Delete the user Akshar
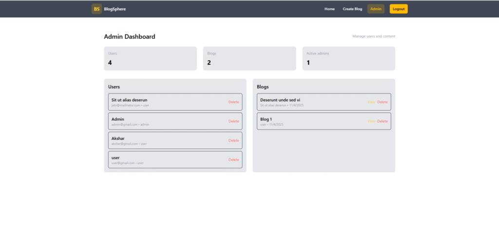 click(x=234, y=140)
